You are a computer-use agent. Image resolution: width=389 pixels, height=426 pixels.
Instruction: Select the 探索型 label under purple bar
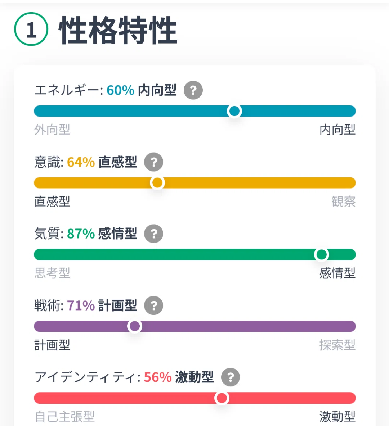pos(337,345)
